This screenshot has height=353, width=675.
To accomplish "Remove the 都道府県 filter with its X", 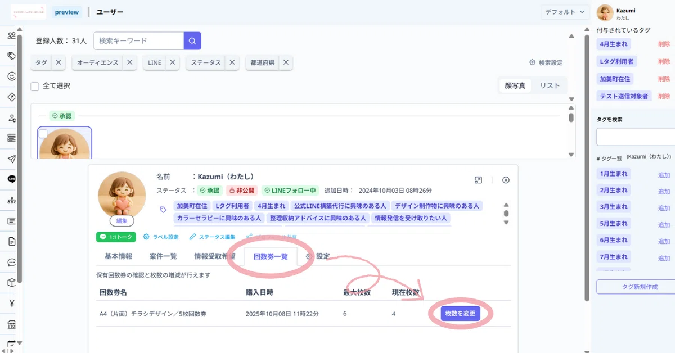I will click(x=286, y=63).
